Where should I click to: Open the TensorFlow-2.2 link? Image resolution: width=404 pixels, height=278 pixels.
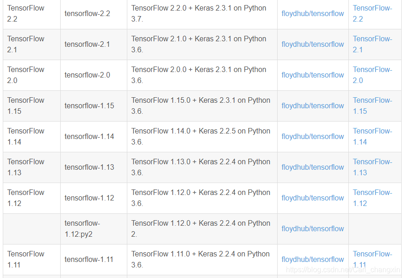pyautogui.click(x=372, y=14)
